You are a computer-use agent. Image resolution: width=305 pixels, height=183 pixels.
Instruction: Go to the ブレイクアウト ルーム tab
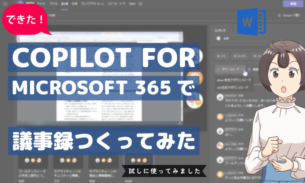pyautogui.click(x=93, y=4)
